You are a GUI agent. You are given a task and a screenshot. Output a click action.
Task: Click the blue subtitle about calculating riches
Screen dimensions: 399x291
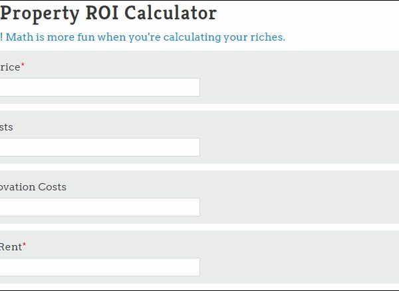(142, 37)
